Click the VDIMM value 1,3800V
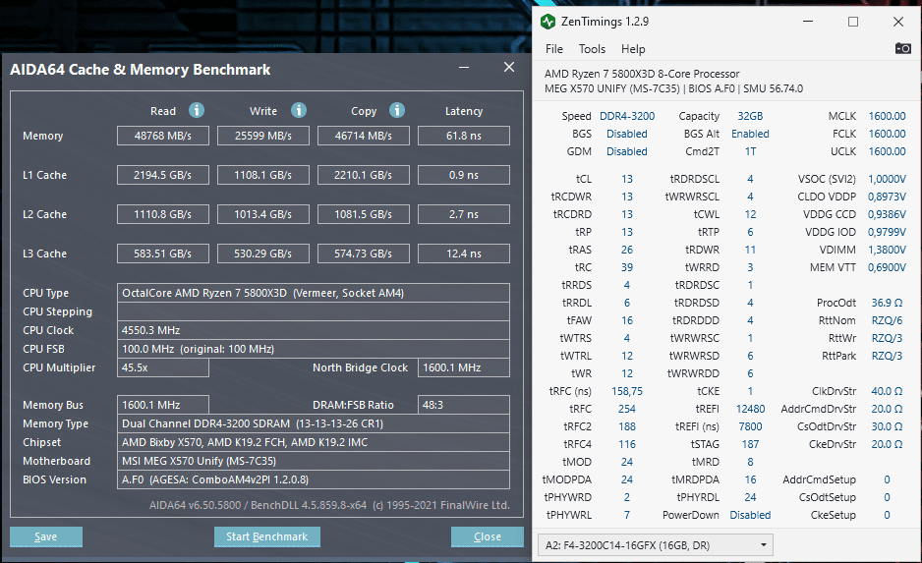This screenshot has height=563, width=922. coord(887,250)
